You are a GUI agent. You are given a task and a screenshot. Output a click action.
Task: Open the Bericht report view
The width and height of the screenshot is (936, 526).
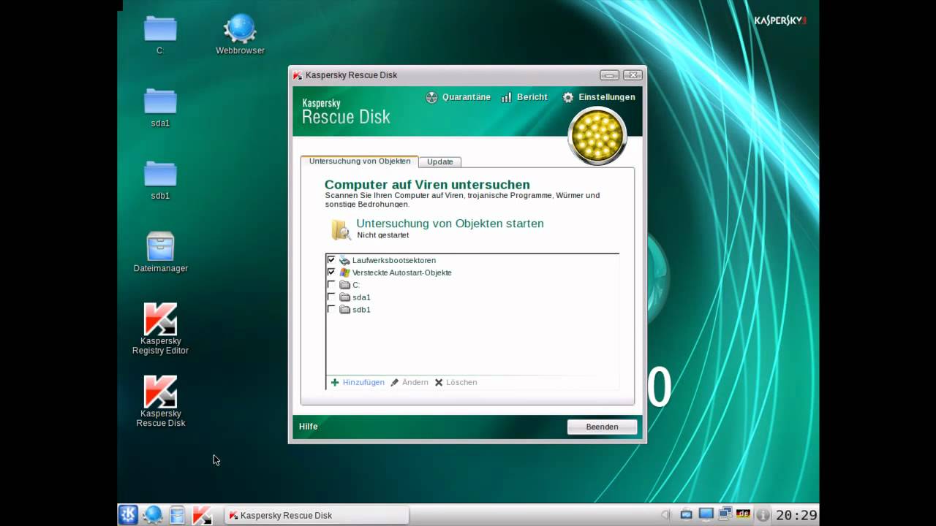524,97
